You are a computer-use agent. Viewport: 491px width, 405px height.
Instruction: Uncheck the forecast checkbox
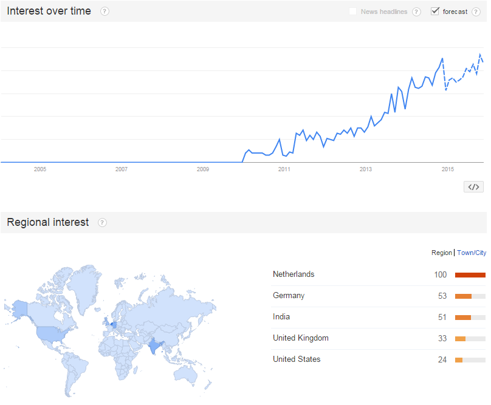point(435,12)
